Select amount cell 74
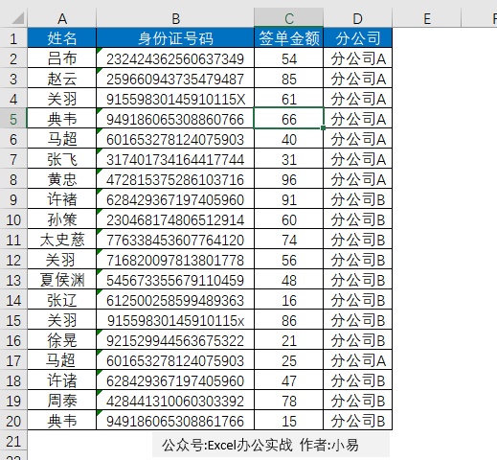 tap(289, 240)
